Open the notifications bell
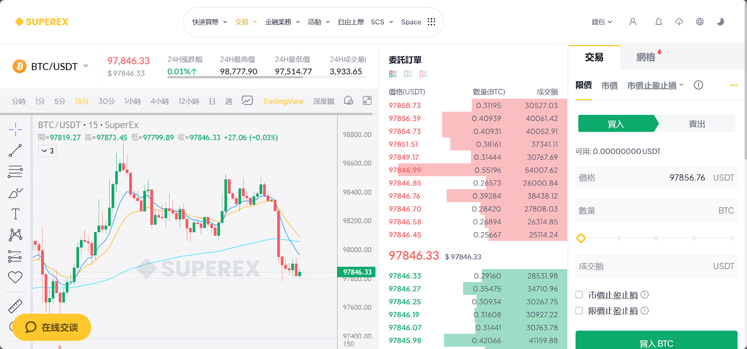 (659, 22)
